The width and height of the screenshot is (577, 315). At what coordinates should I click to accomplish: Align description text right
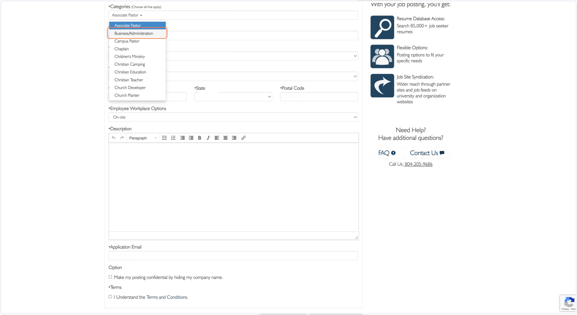234,138
